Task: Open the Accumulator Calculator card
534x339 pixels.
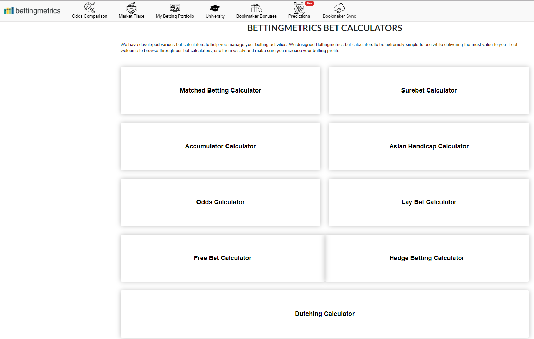Action: click(x=221, y=146)
